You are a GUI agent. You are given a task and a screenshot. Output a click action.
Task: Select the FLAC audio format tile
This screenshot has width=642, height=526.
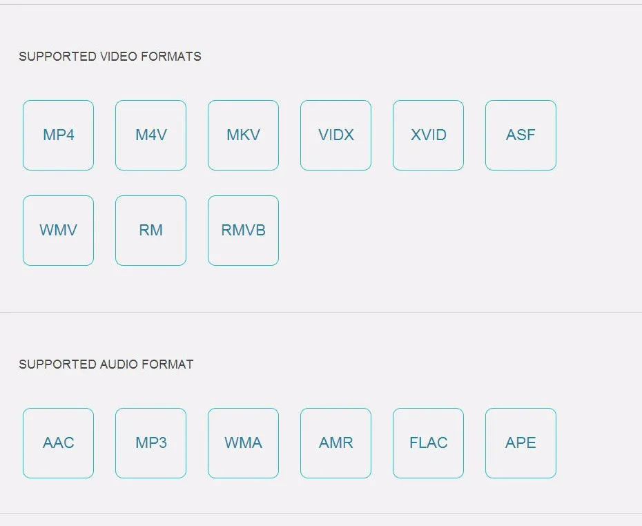point(428,443)
